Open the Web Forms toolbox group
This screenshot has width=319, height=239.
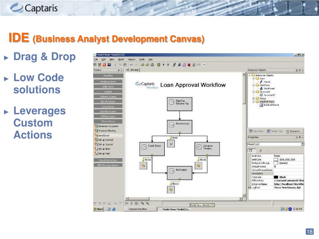click(x=108, y=87)
